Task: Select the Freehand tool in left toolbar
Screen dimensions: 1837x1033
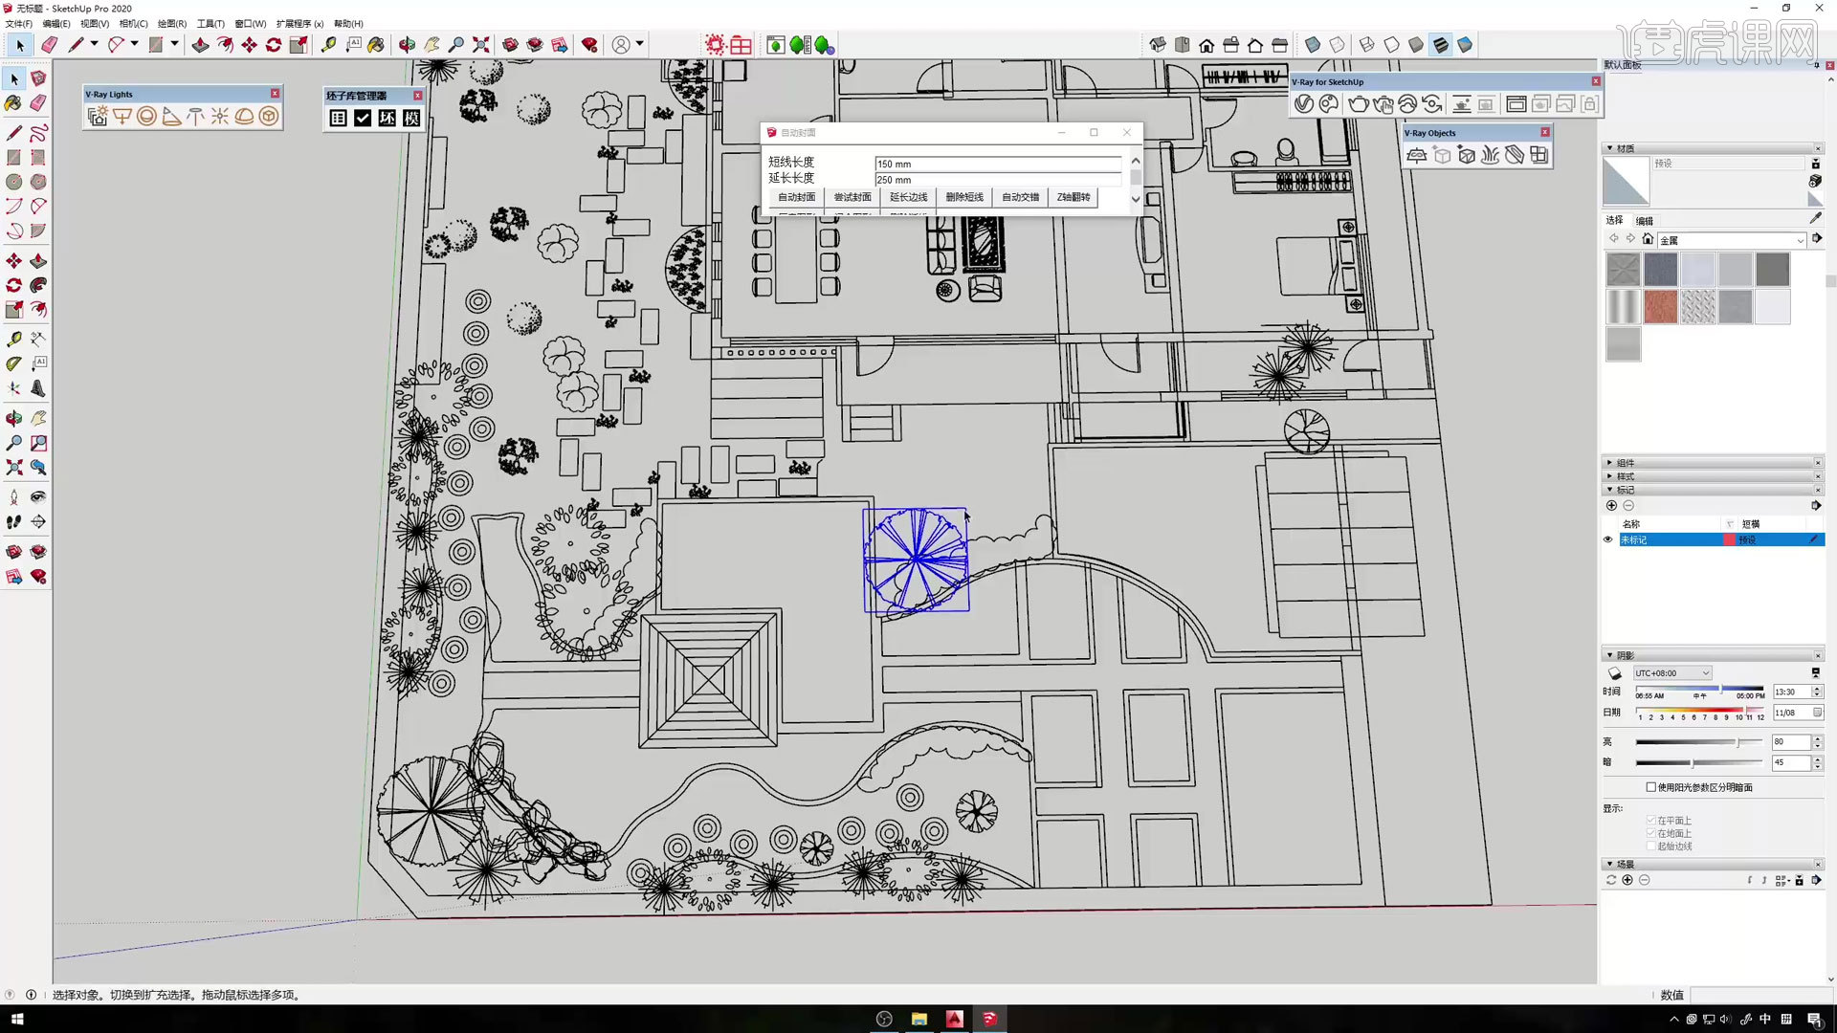Action: (38, 133)
